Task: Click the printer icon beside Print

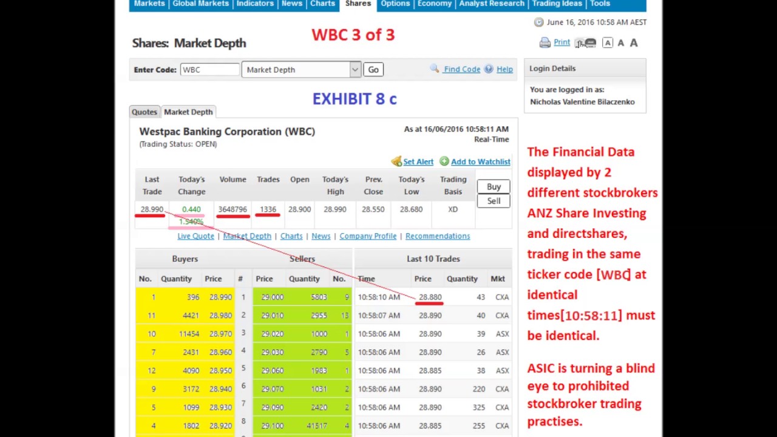Action: (x=545, y=42)
